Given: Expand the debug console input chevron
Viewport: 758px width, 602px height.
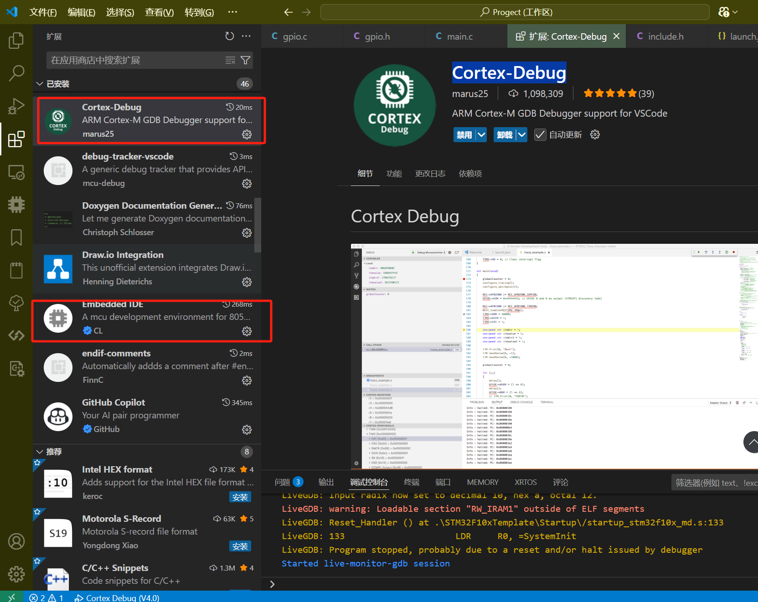Looking at the screenshot, I should tap(272, 584).
